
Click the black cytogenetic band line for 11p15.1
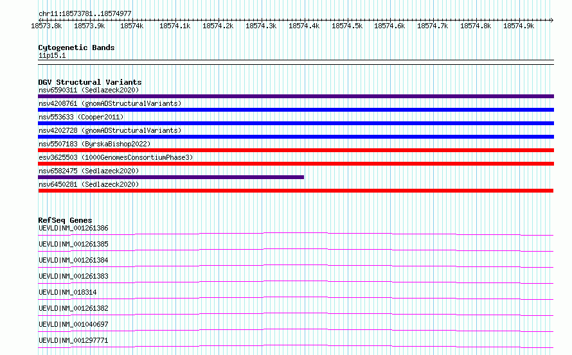(296, 62)
